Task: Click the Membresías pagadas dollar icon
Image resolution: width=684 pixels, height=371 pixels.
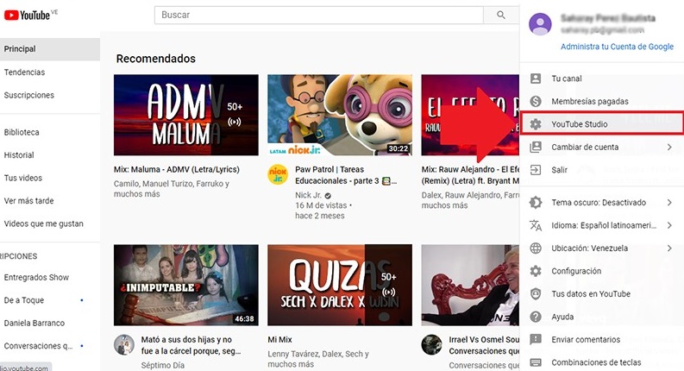Action: (536, 101)
